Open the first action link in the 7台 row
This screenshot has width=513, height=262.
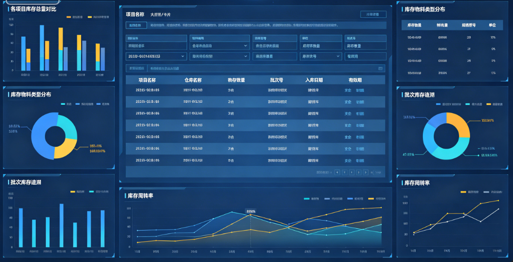pyautogui.click(x=348, y=149)
